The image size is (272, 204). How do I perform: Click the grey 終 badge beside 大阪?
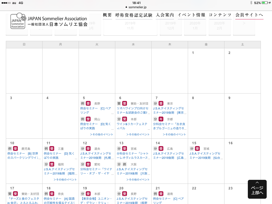(x=125, y=164)
